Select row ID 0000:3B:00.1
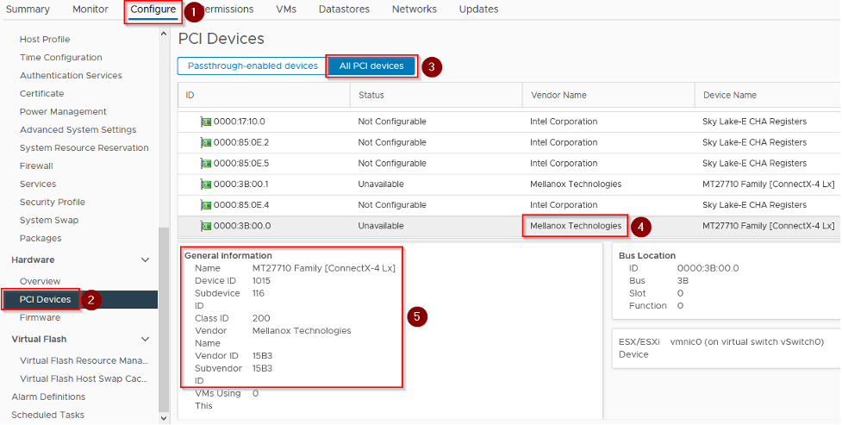The width and height of the screenshot is (842, 425). (x=240, y=184)
